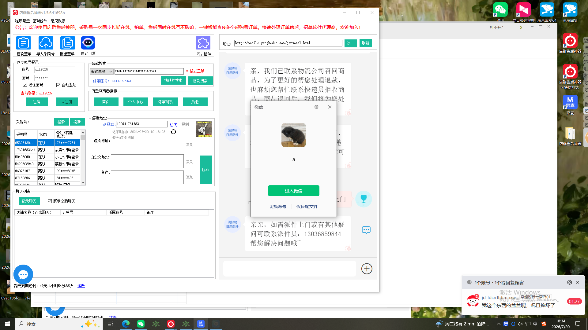Open the 向日葵远程控 desktop shortcut
Image resolution: width=588 pixels, height=330 pixels.
tap(524, 12)
